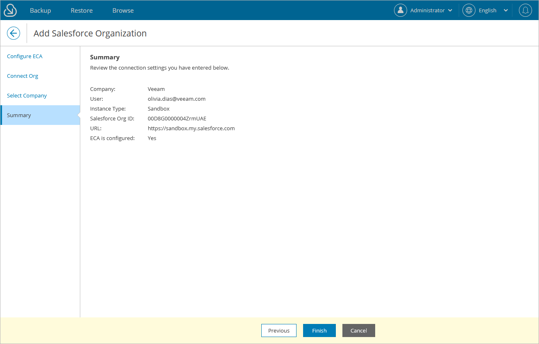Click the globe language icon
Viewport: 539px width, 344px height.
[469, 10]
